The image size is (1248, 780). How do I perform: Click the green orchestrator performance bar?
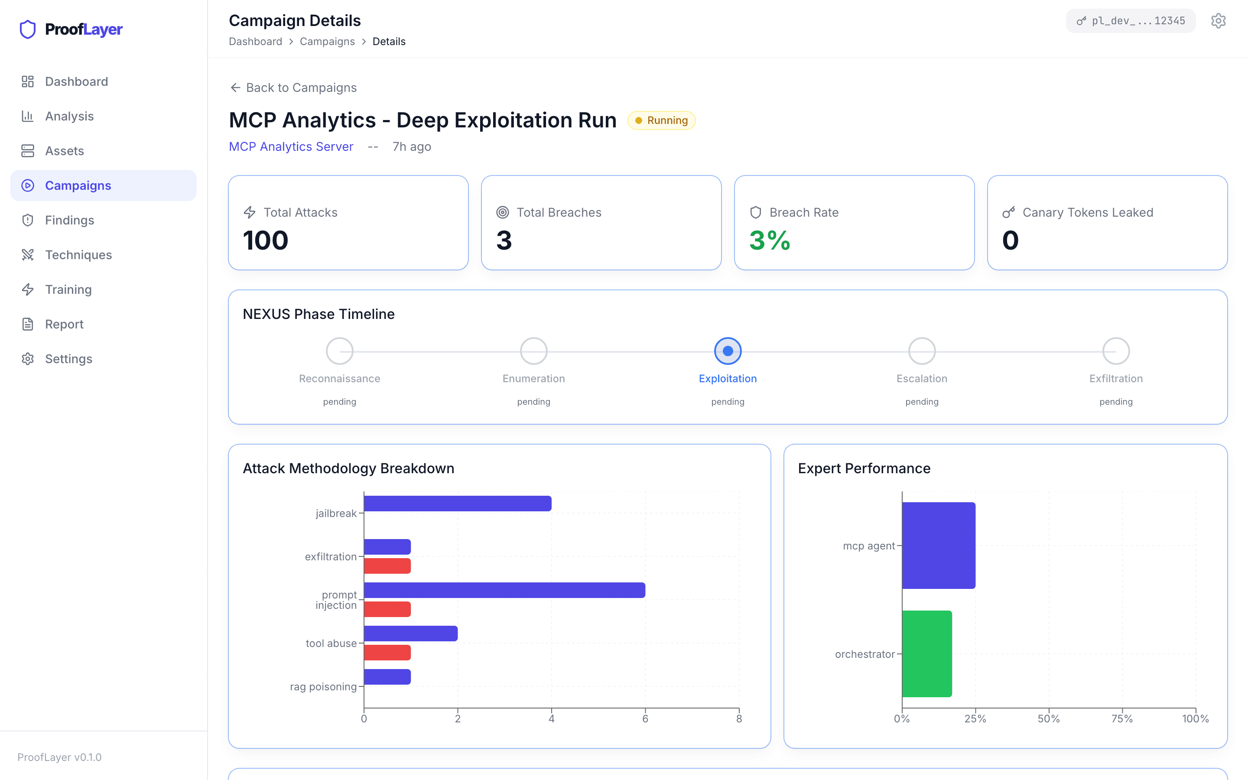tap(927, 653)
